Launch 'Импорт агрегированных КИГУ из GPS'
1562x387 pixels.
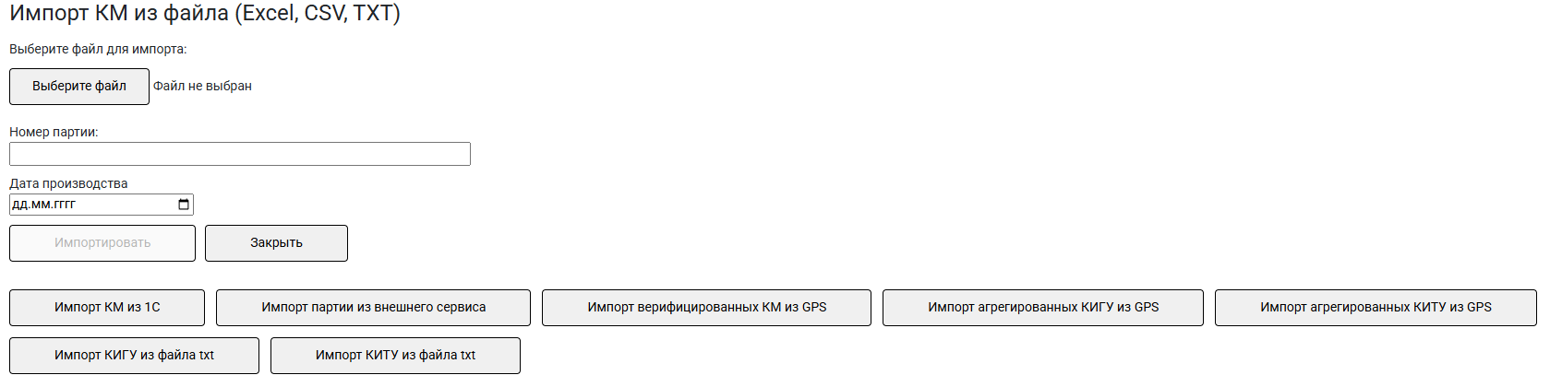click(x=1043, y=308)
